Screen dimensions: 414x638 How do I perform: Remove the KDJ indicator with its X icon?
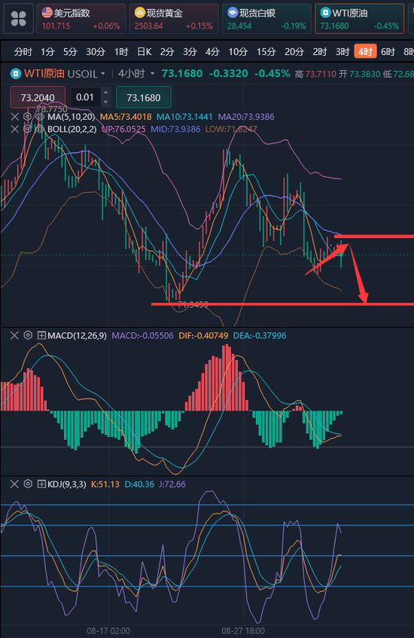tap(14, 484)
